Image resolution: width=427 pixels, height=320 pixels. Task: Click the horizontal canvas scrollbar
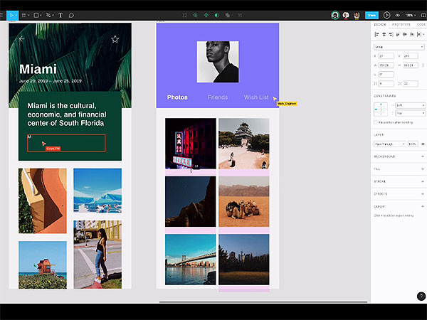coord(263,302)
